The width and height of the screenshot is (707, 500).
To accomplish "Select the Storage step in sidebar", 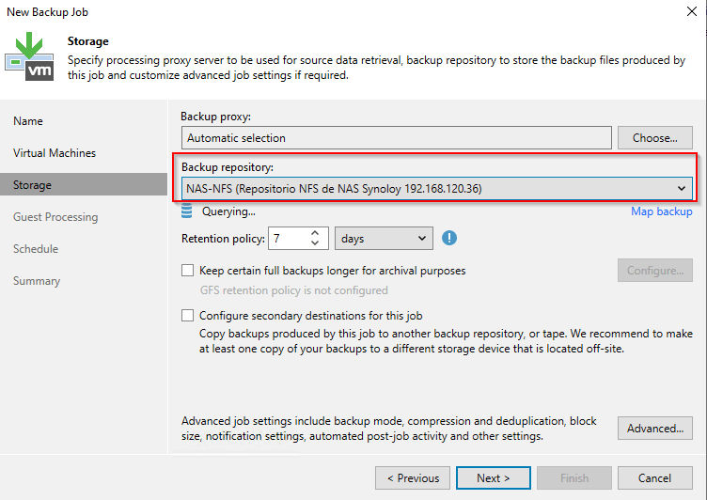I will pyautogui.click(x=32, y=185).
